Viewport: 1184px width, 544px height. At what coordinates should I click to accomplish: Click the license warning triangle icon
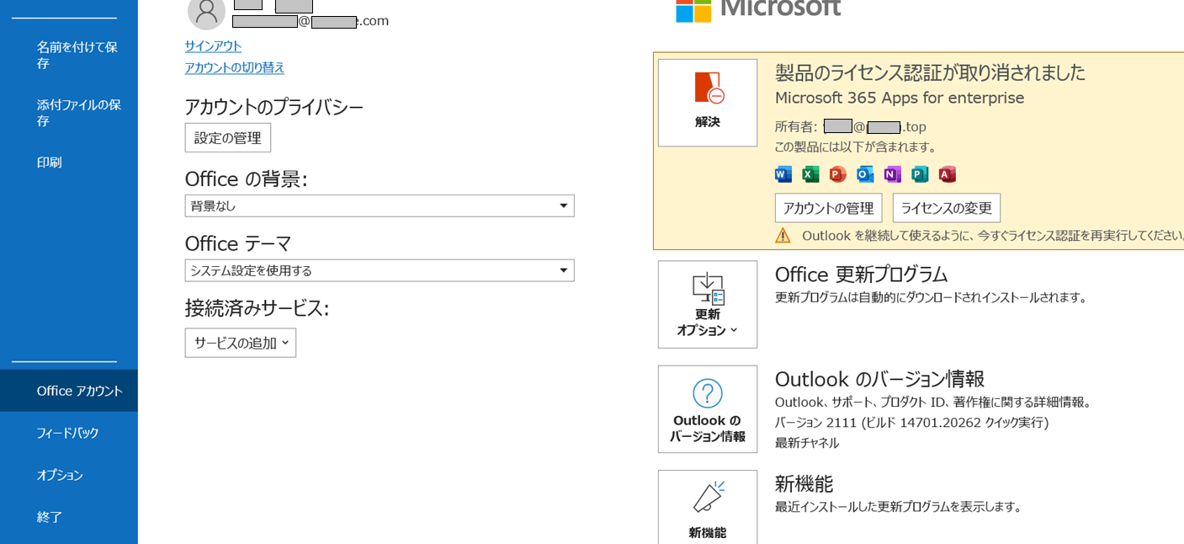783,236
